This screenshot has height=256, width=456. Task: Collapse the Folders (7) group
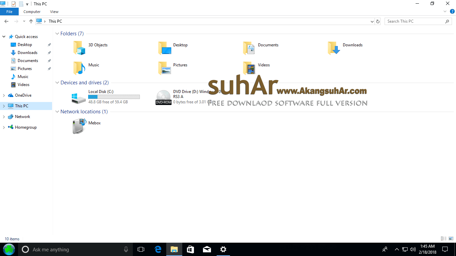(57, 34)
